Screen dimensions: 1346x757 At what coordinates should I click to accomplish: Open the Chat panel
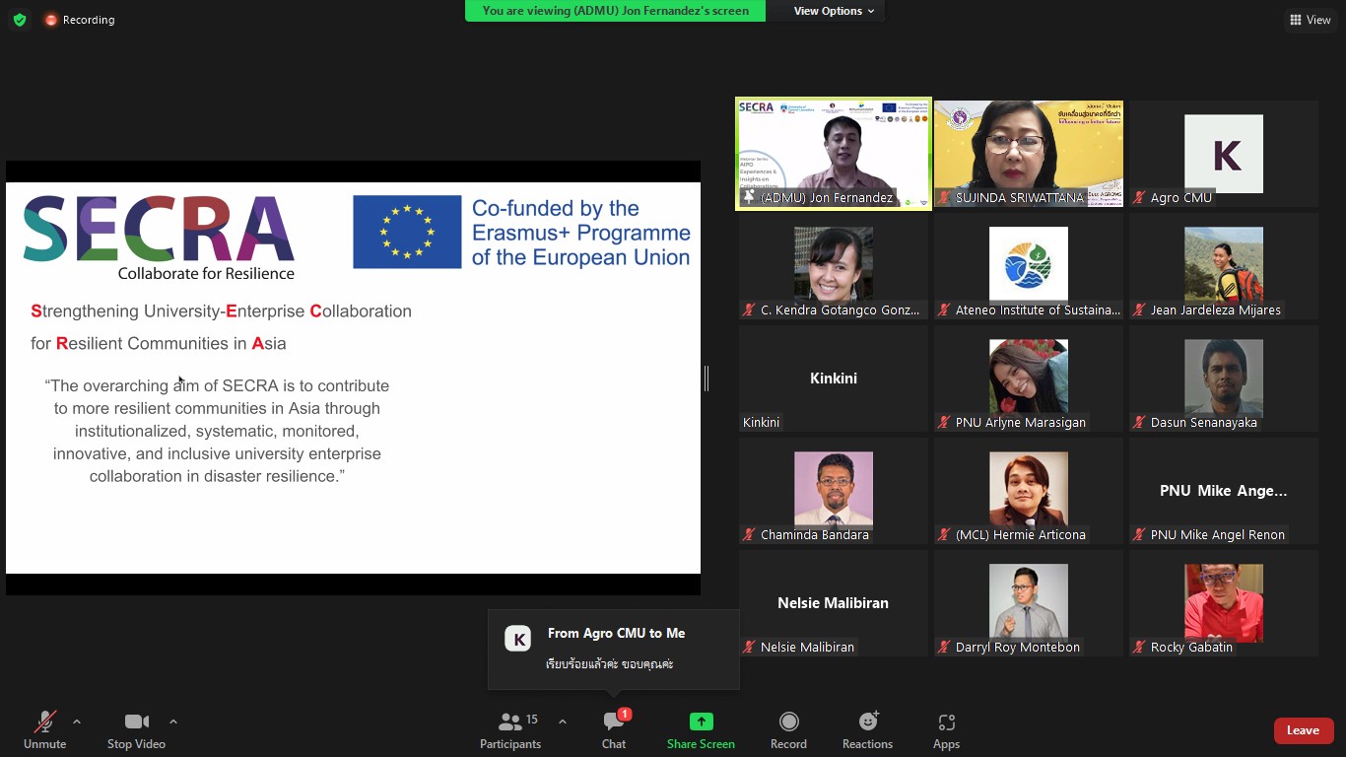pyautogui.click(x=614, y=729)
